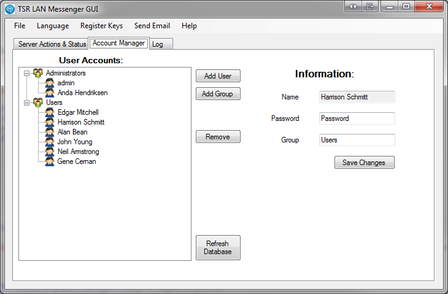The height and width of the screenshot is (294, 448).
Task: Open the Language menu
Action: click(53, 26)
